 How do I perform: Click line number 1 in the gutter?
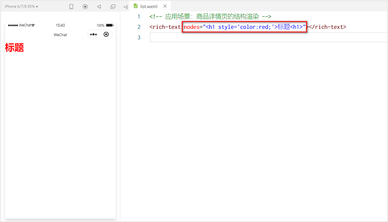139,17
